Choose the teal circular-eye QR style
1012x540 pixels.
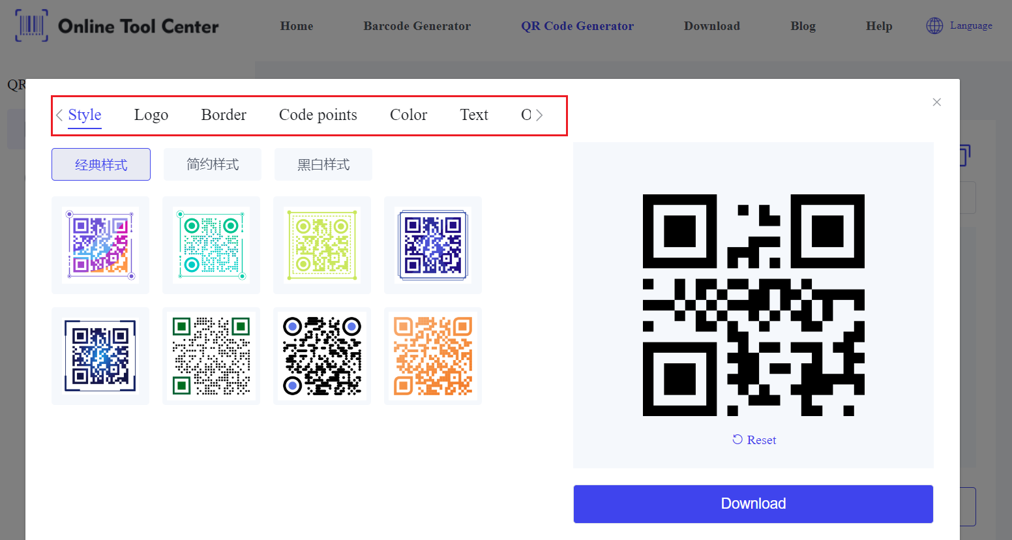pyautogui.click(x=211, y=245)
